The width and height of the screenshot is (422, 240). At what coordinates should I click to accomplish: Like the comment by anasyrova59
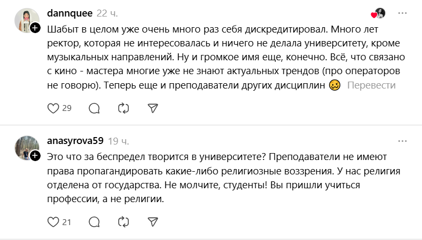[x=53, y=221]
